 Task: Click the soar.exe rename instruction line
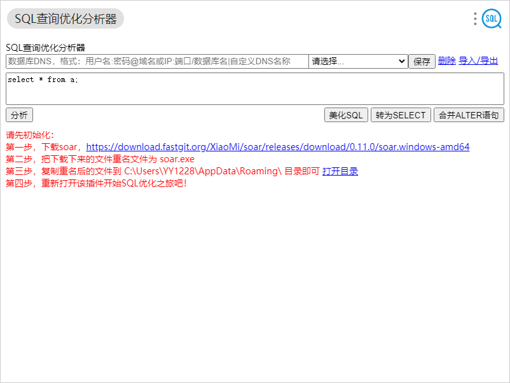[x=100, y=159]
